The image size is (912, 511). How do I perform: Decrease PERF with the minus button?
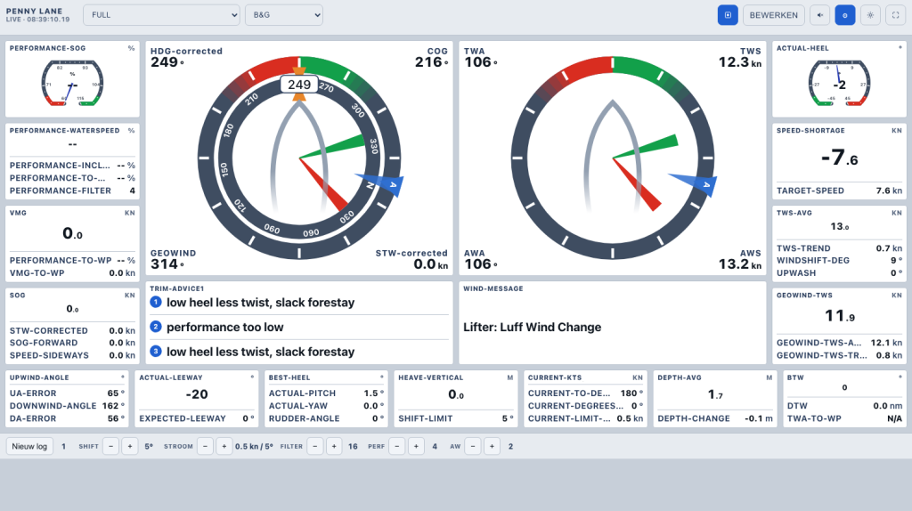397,447
